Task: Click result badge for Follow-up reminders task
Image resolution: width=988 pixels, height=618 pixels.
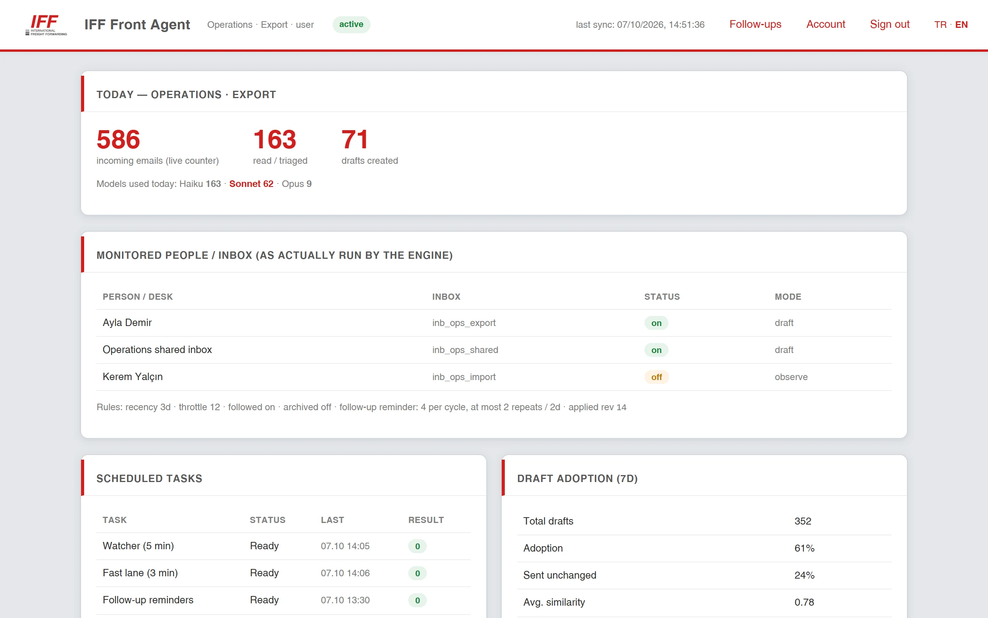Action: (417, 600)
